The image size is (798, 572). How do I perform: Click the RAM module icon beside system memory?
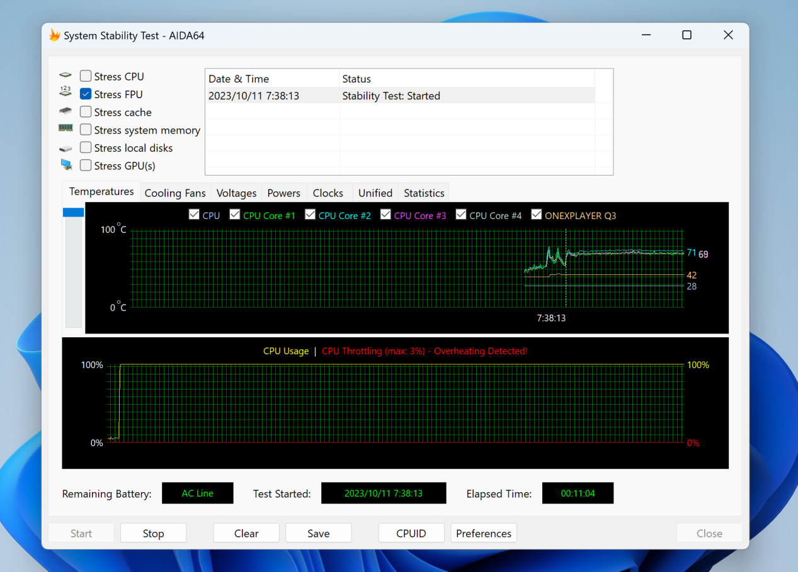pyautogui.click(x=66, y=128)
